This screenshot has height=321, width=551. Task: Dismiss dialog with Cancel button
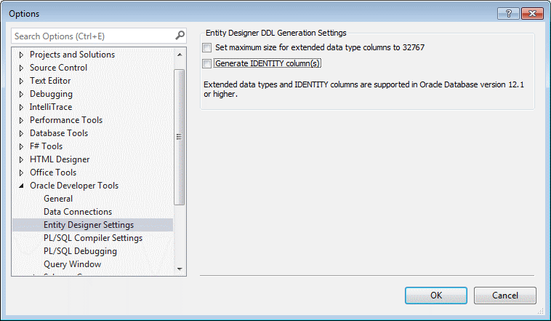505,296
